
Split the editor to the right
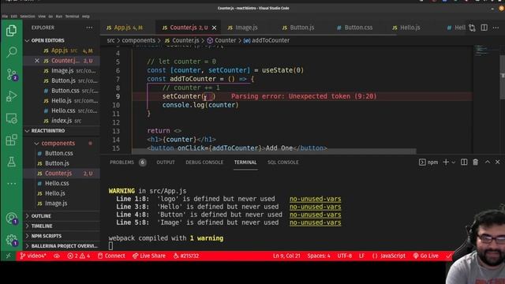point(484,28)
